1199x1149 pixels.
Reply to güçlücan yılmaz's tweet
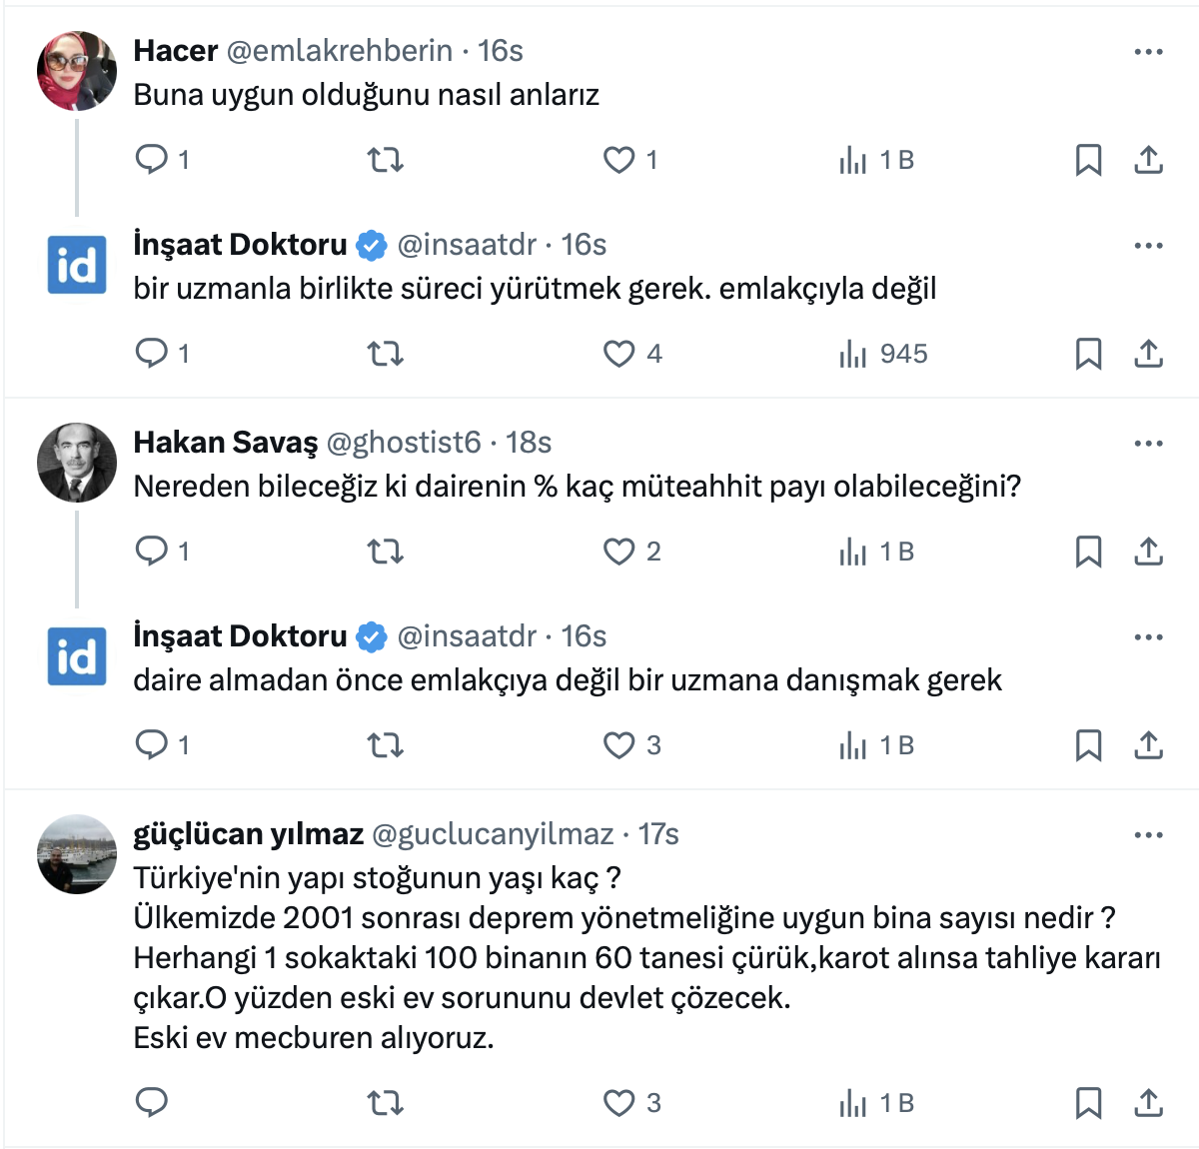tap(152, 1103)
